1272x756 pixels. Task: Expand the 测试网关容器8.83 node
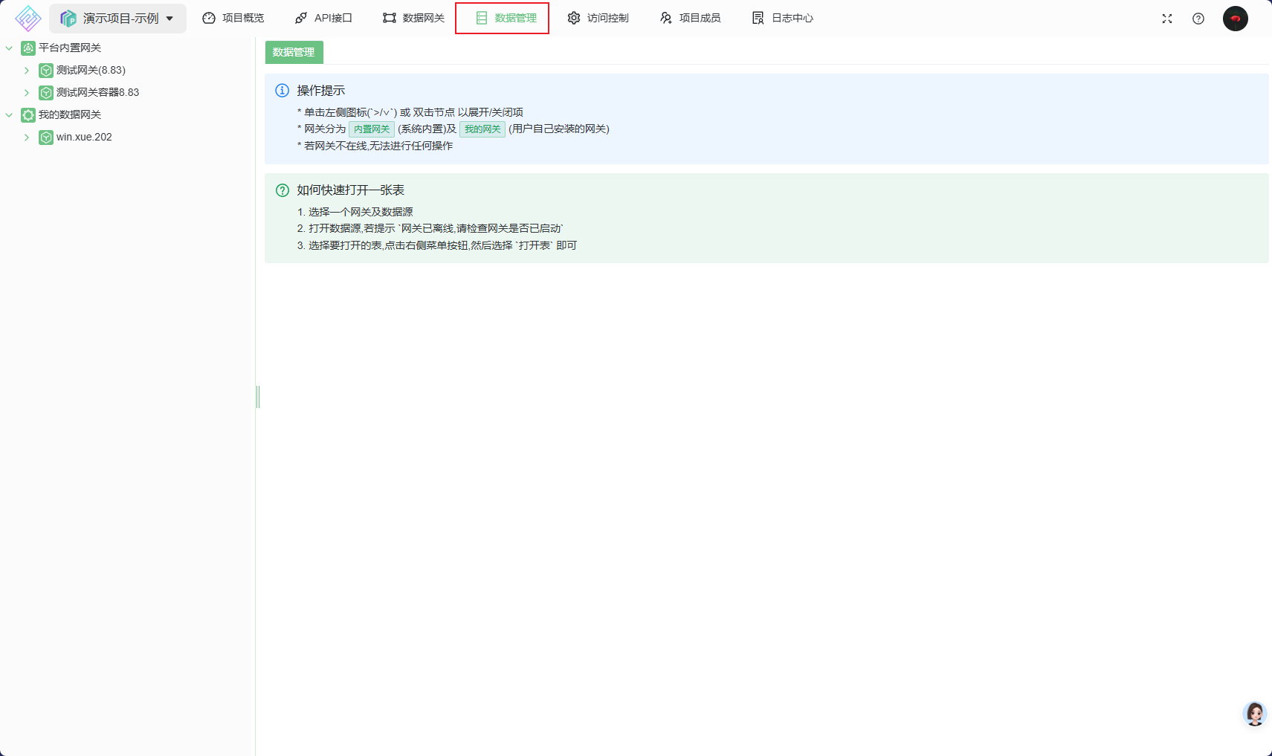(x=27, y=92)
